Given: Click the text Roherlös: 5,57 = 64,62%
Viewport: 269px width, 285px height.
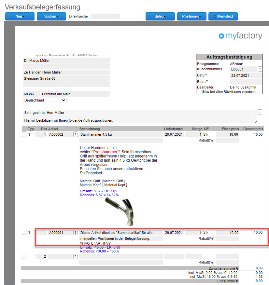Looking at the screenshot, I should click(99, 195).
